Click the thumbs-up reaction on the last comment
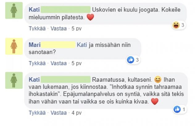The image size is (195, 126). click(x=177, y=109)
